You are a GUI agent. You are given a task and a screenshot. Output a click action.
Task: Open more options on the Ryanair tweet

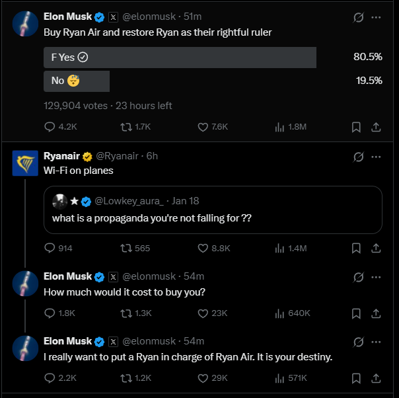376,157
